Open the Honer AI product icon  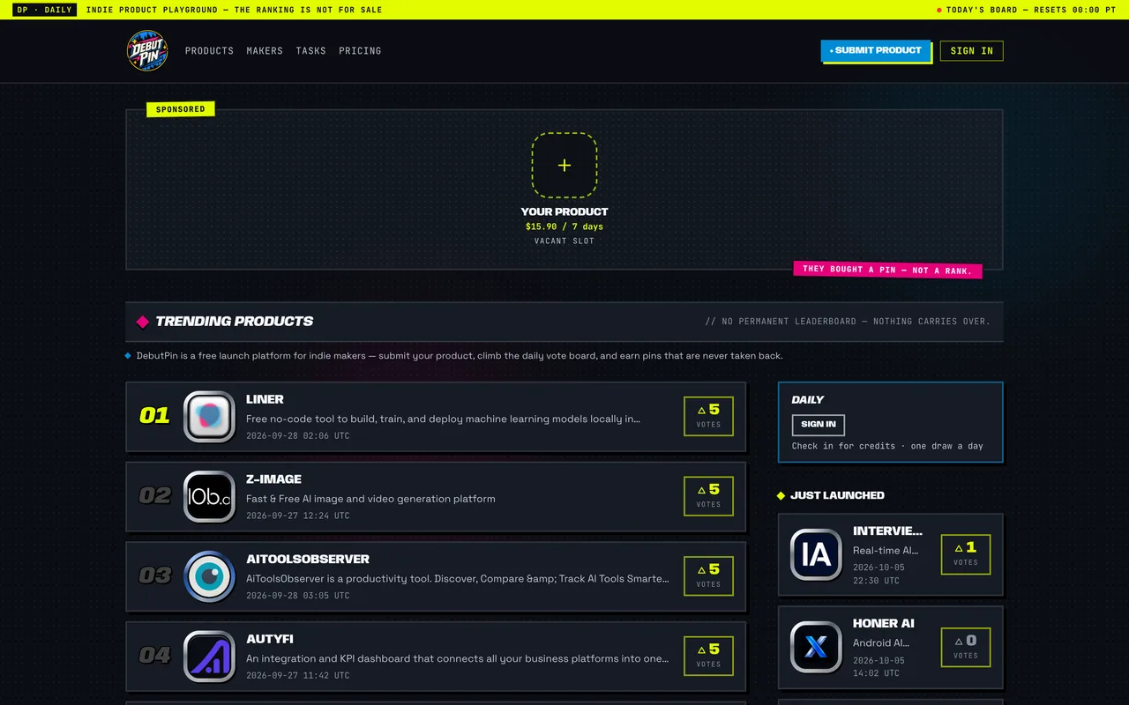pos(816,647)
